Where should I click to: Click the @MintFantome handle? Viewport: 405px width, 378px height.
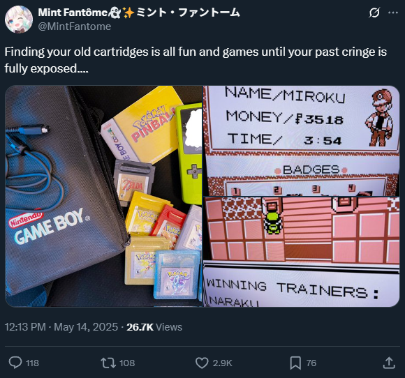[75, 27]
